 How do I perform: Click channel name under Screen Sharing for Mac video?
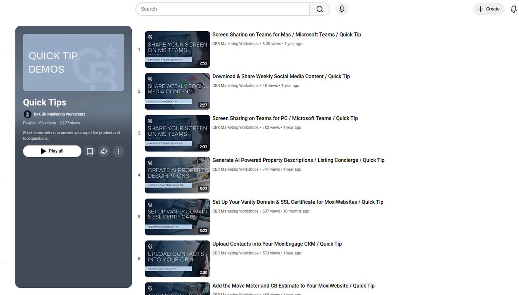[x=236, y=44]
